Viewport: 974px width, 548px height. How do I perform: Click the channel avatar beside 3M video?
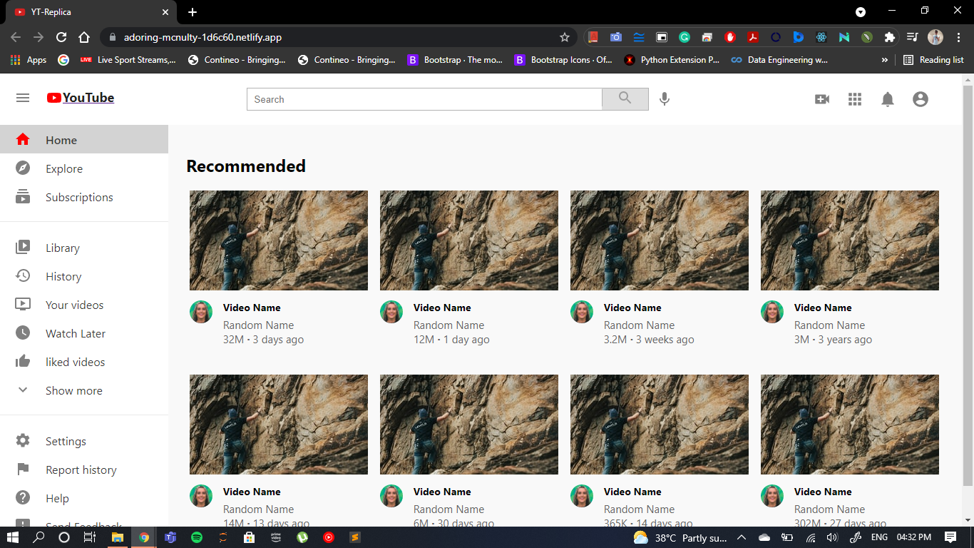[772, 312]
